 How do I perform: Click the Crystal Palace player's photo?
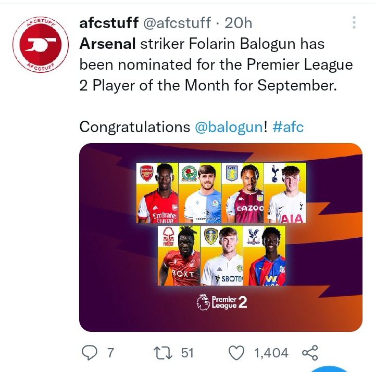pos(264,255)
